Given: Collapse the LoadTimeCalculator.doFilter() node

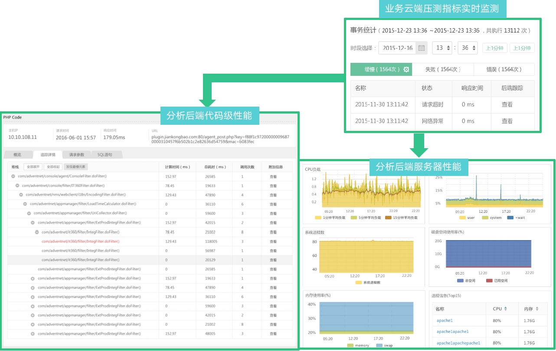Looking at the screenshot, I should coord(25,204).
